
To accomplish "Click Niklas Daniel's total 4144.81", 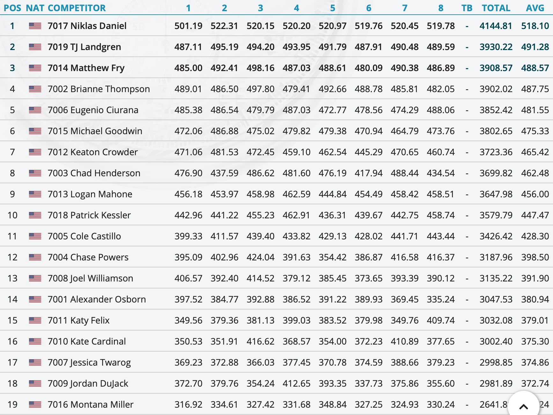I will (496, 26).
